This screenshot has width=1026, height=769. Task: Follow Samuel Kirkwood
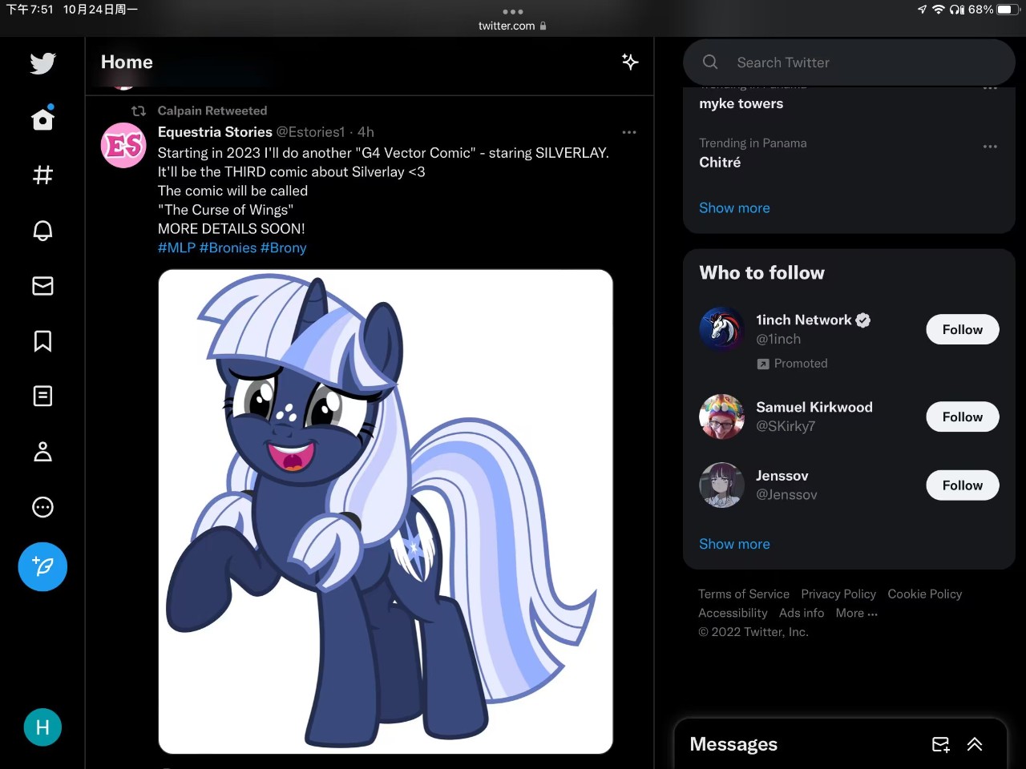(x=962, y=417)
